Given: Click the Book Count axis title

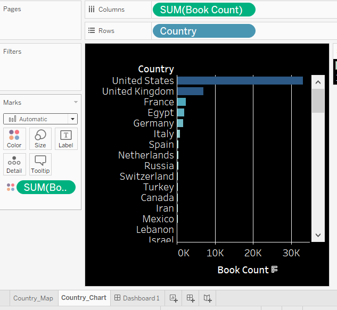Looking at the screenshot, I should 243,270.
